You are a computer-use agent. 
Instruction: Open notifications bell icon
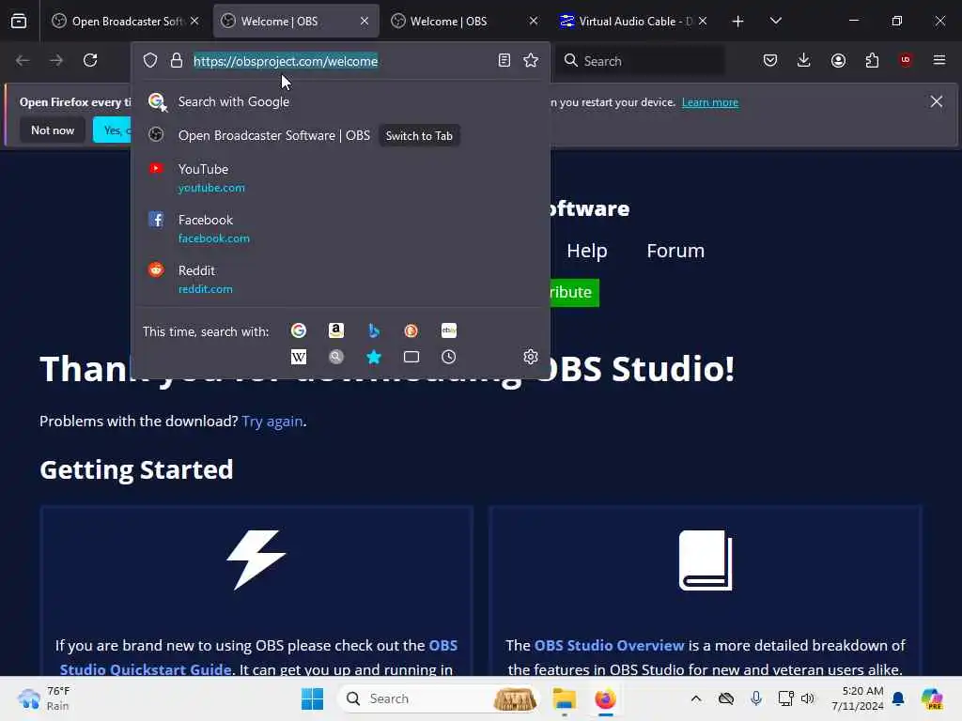coord(898,698)
